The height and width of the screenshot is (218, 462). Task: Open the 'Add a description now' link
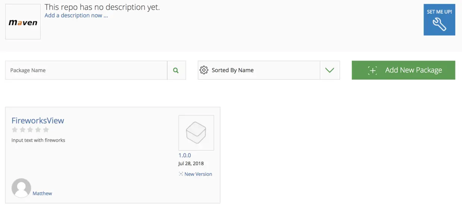(76, 16)
